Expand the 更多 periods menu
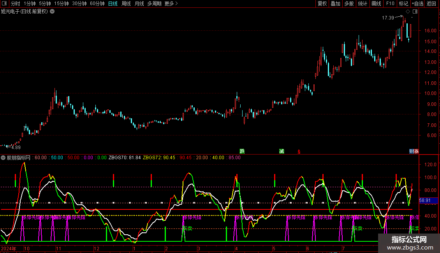The image size is (440, 253). pos(171,4)
